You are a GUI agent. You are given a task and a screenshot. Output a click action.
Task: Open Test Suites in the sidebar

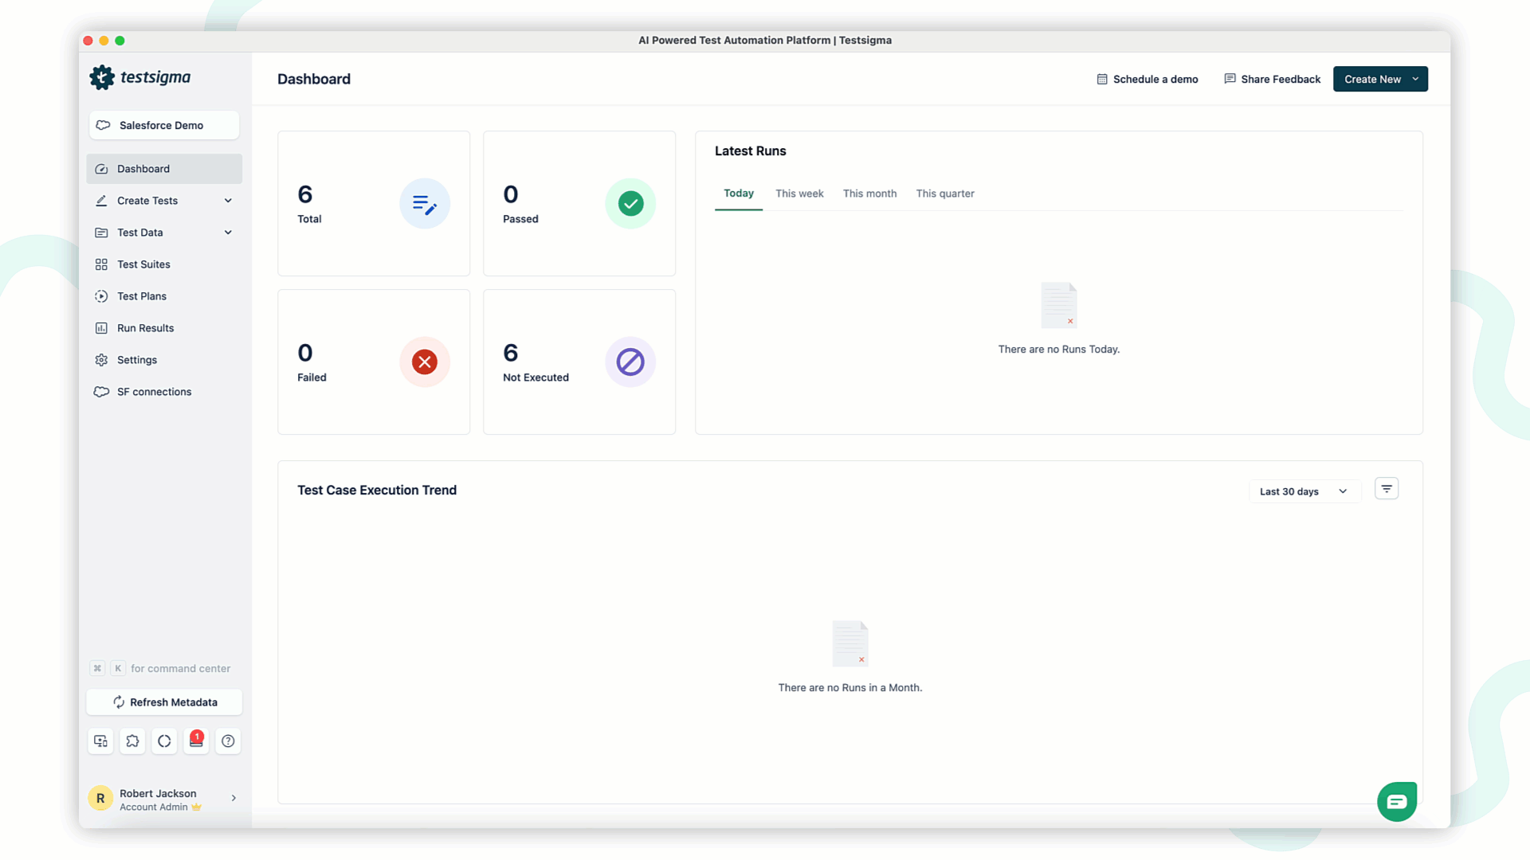tap(164, 264)
